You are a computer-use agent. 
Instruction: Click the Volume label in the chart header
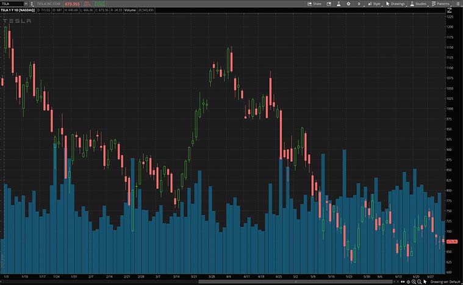(x=130, y=10)
